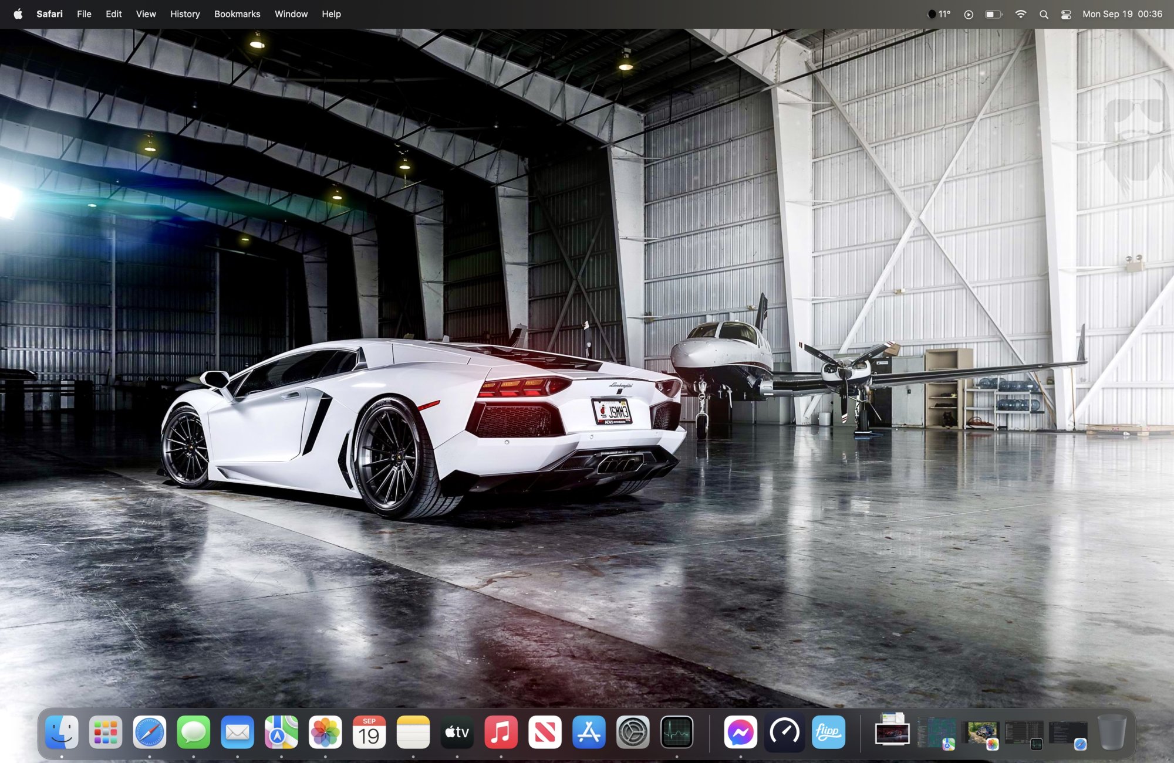The image size is (1174, 763).
Task: Open the Spotlight search icon
Action: pyautogui.click(x=1044, y=14)
